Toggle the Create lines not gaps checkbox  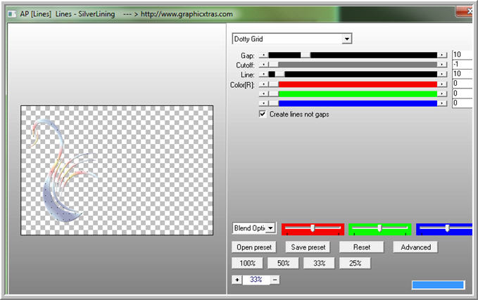(263, 114)
